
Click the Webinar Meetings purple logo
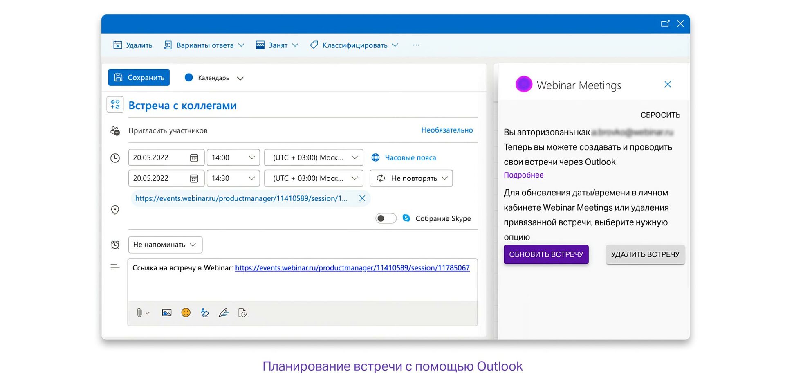pos(524,84)
